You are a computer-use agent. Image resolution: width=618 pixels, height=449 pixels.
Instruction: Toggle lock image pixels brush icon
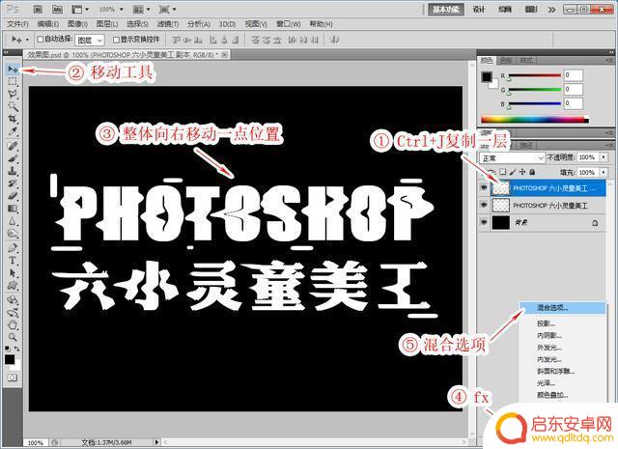click(x=513, y=172)
